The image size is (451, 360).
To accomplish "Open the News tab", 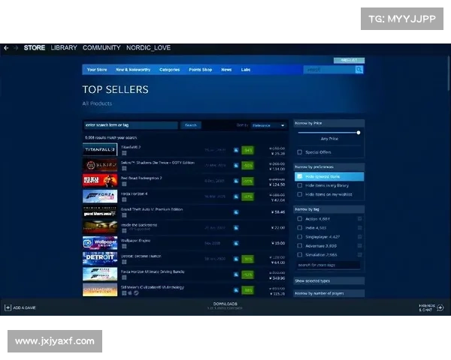I will [x=226, y=70].
